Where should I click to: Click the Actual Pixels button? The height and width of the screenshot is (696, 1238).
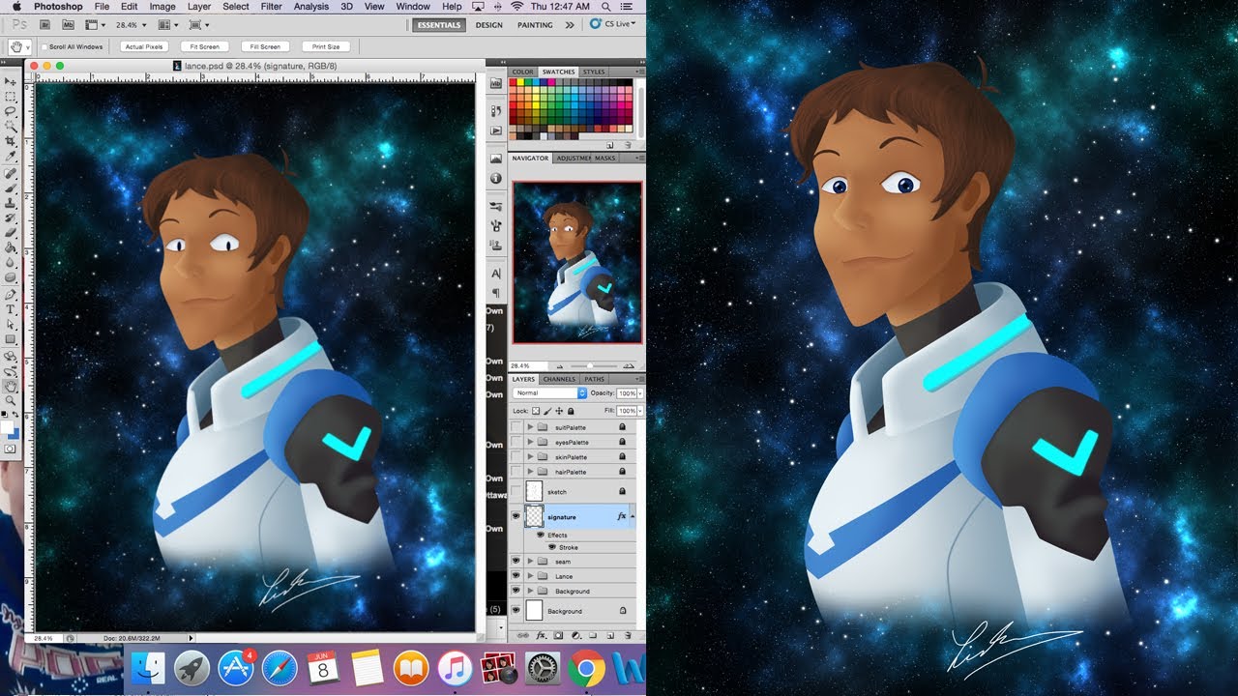pos(144,46)
